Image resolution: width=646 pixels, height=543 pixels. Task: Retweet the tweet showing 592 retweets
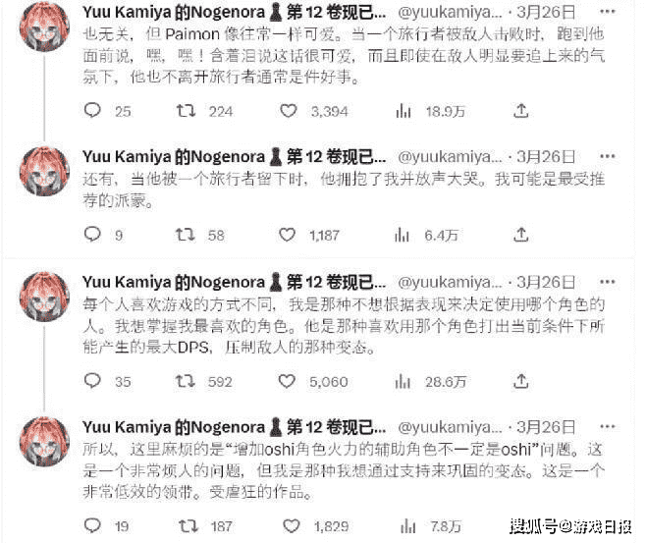185,381
